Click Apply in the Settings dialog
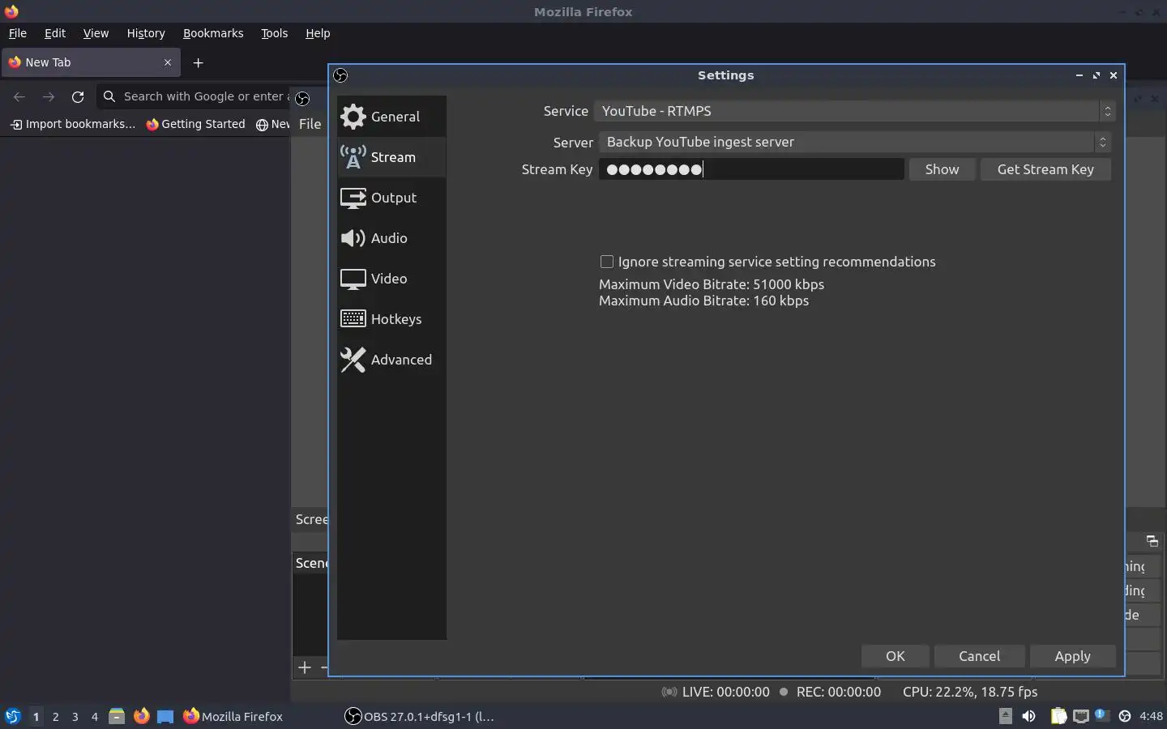This screenshot has width=1167, height=729. coord(1072,656)
